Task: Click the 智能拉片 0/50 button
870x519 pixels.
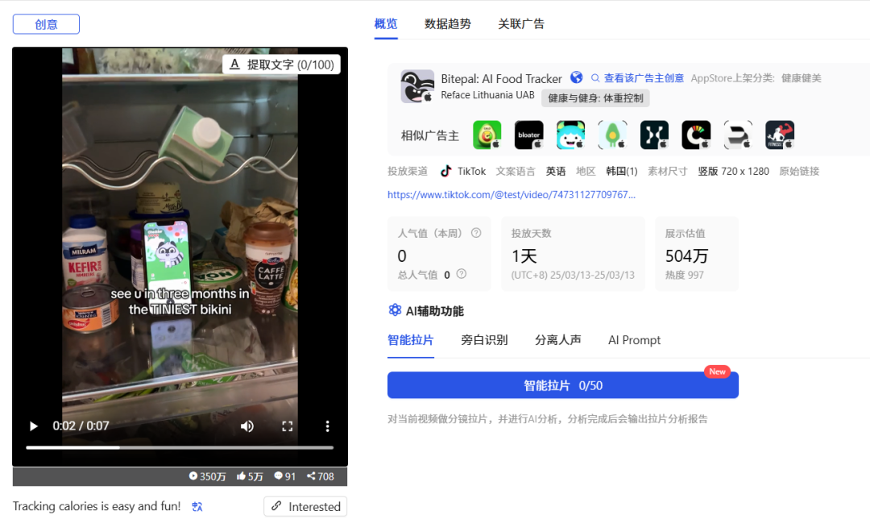Action: (x=563, y=385)
